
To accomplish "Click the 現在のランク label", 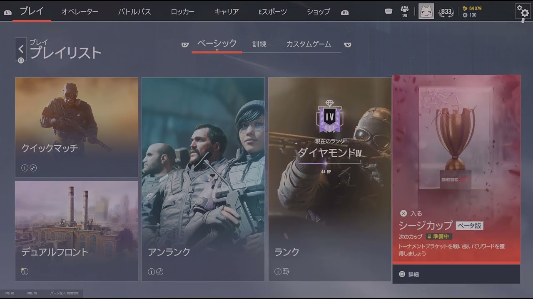I will coord(330,142).
